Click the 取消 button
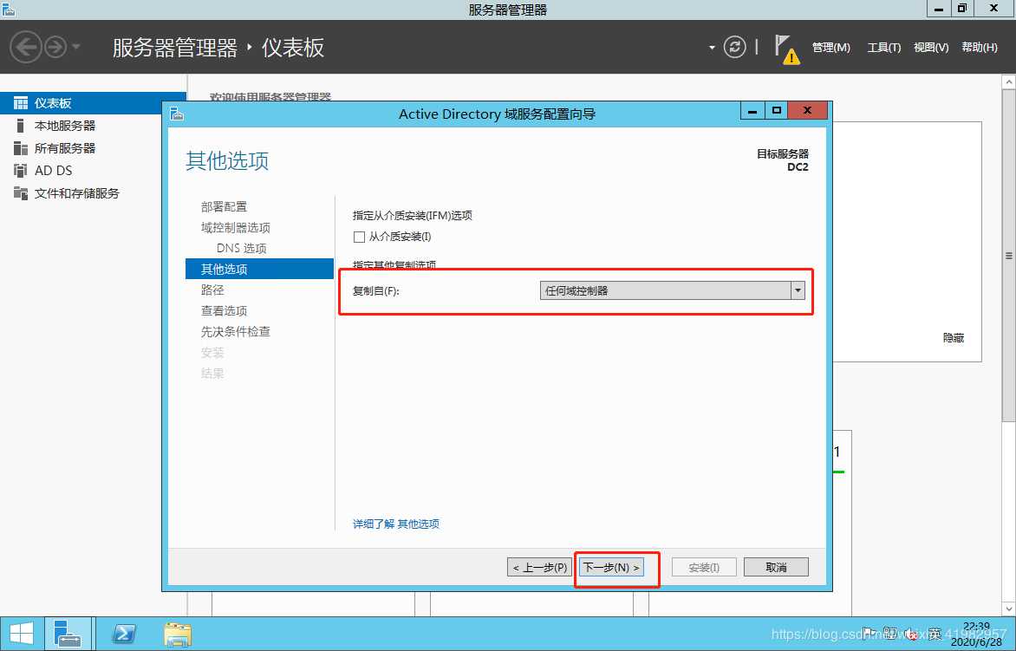1016x651 pixels. click(x=776, y=568)
